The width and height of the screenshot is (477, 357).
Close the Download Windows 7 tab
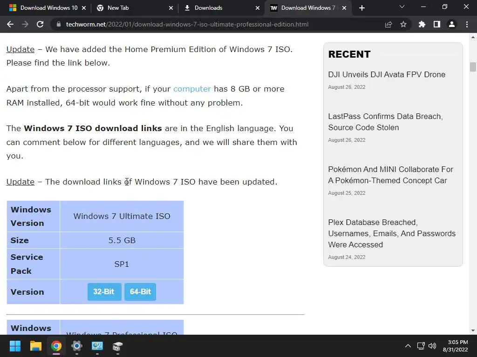(x=344, y=8)
